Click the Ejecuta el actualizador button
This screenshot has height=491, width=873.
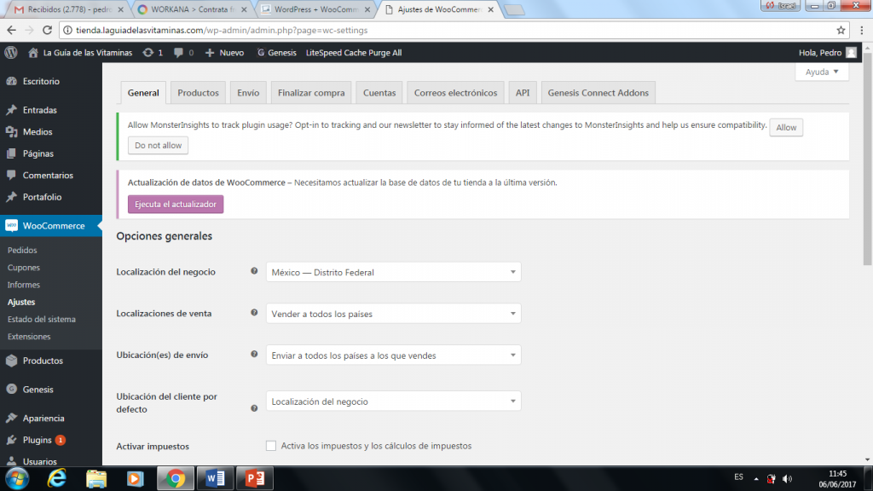point(176,205)
